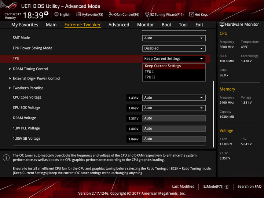This screenshot has height=198, width=264.
Task: Click the 2400 MHz memory frequency
Action: click(227, 103)
